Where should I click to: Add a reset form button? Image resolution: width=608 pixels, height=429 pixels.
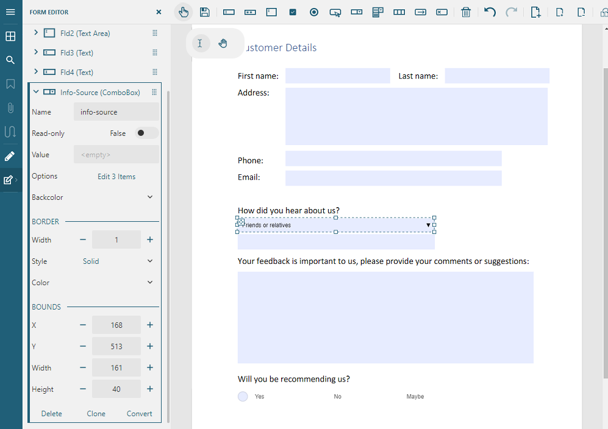[442, 12]
